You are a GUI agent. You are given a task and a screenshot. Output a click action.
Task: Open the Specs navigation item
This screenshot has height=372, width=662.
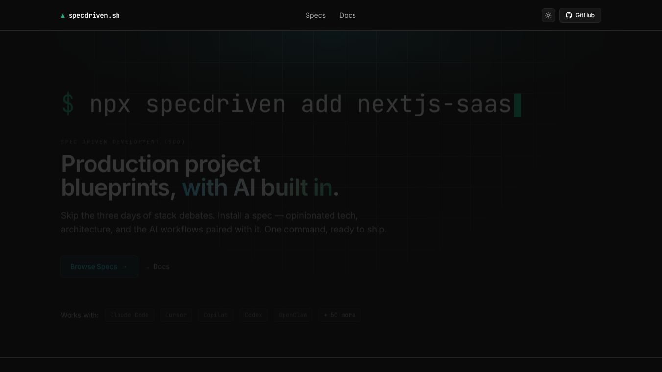pyautogui.click(x=315, y=15)
